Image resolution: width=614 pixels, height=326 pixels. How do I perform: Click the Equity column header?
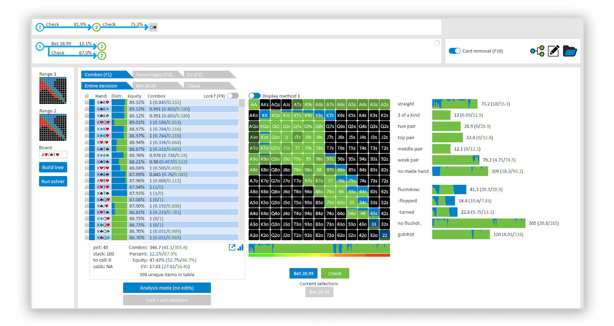[x=135, y=96]
